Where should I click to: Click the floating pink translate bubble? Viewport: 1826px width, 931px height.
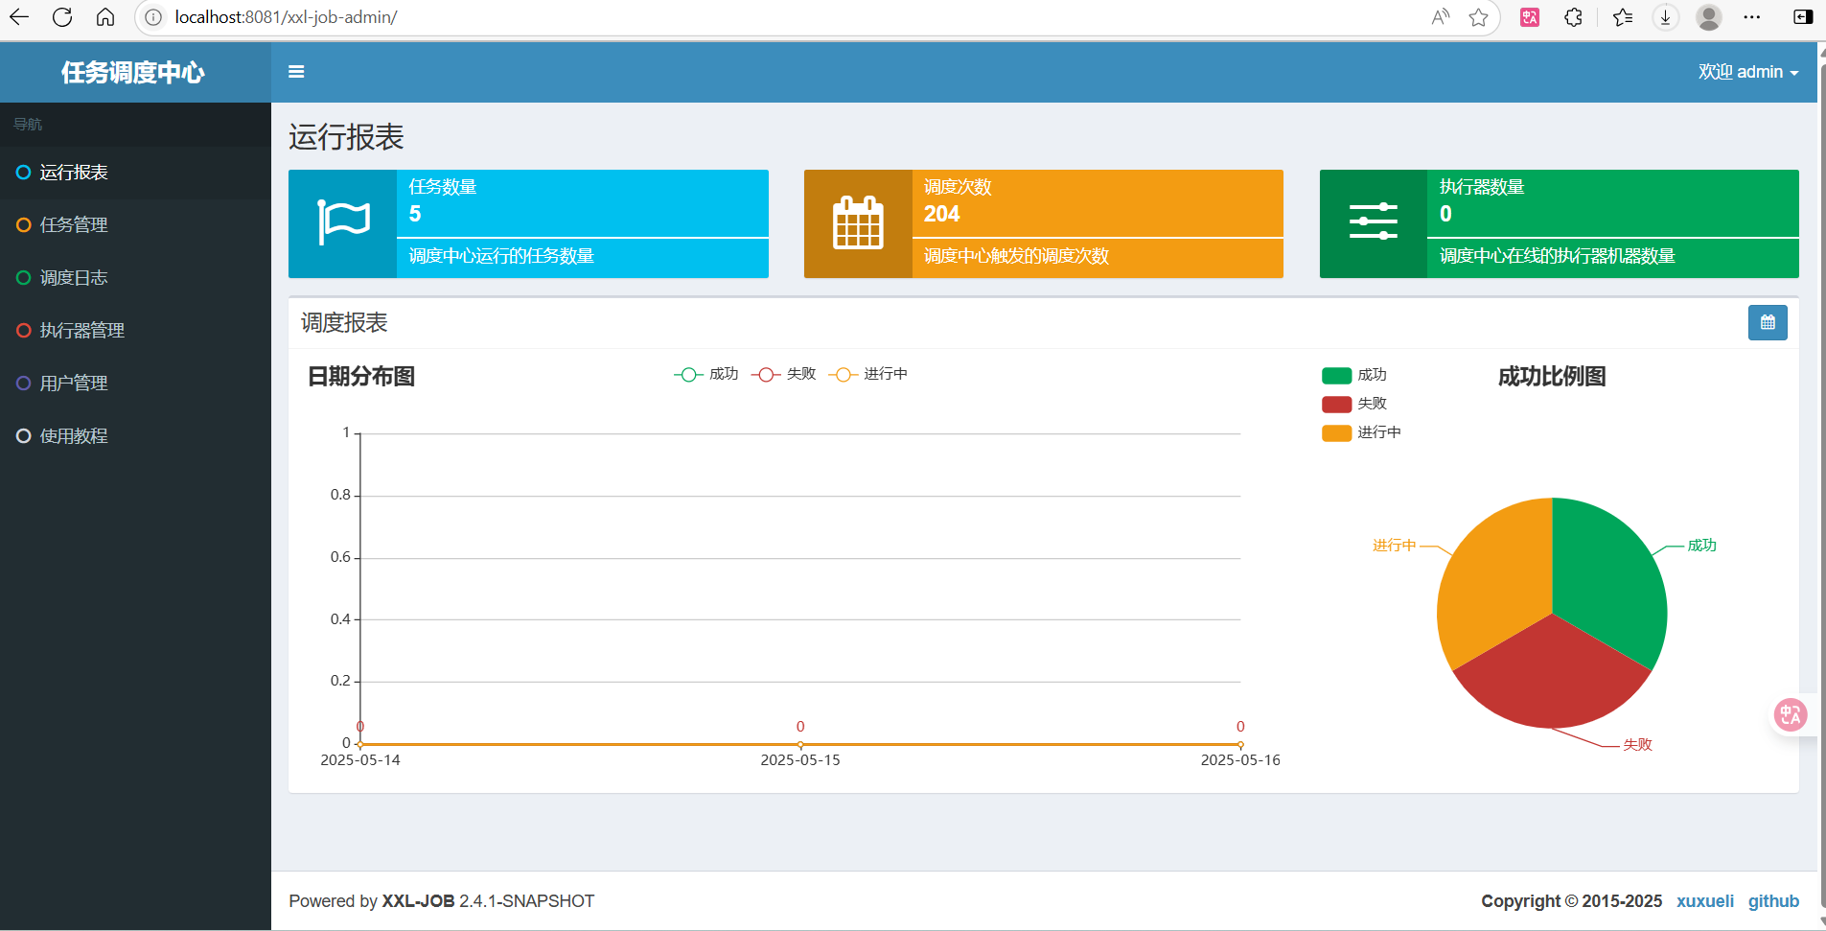(x=1790, y=715)
